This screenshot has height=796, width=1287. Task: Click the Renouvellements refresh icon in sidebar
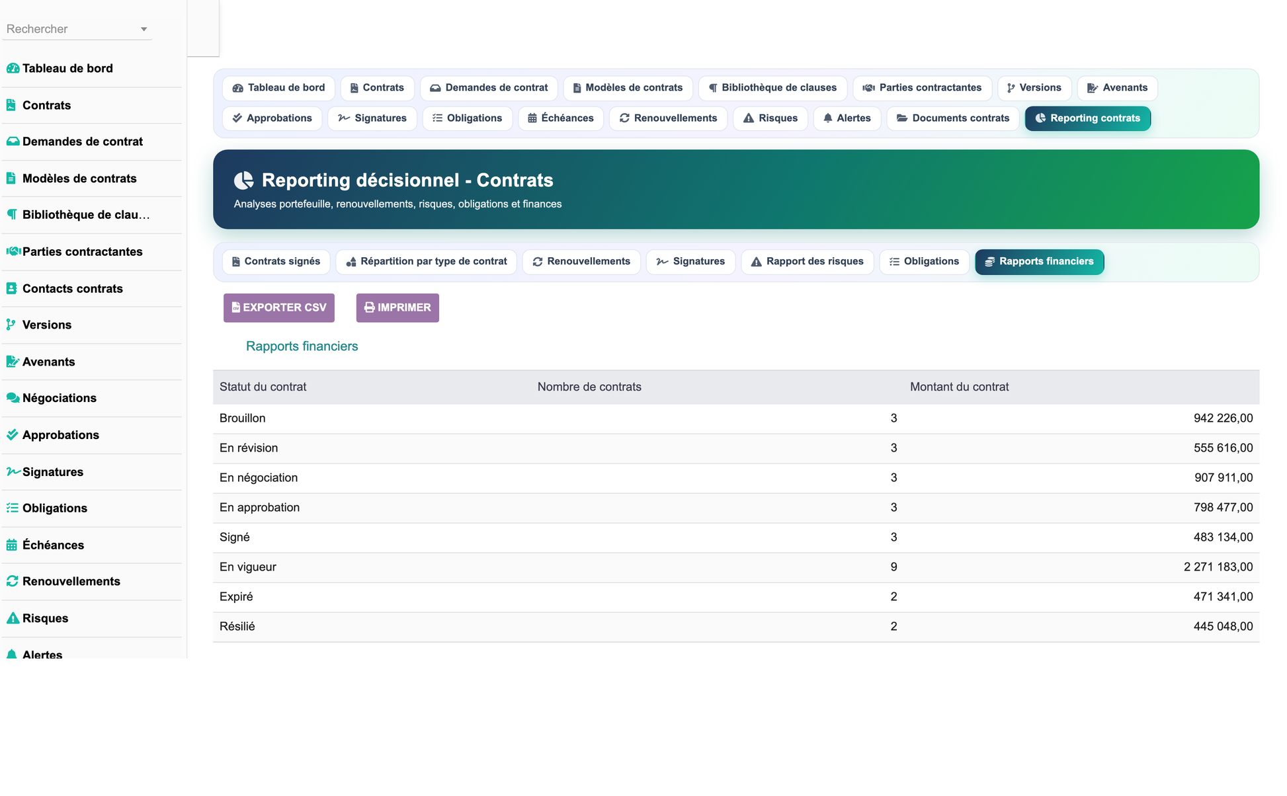pos(12,581)
